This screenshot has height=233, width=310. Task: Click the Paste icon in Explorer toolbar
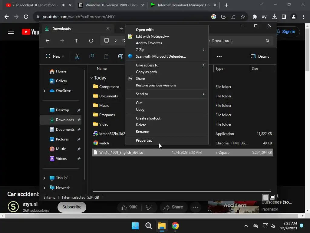(106, 56)
